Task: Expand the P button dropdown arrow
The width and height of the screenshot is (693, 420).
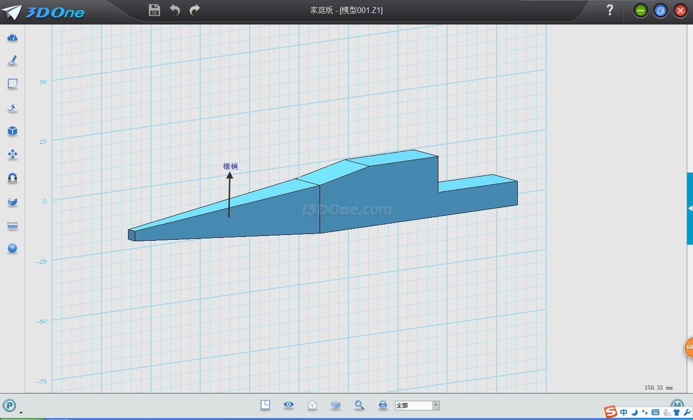Action: 21,412
